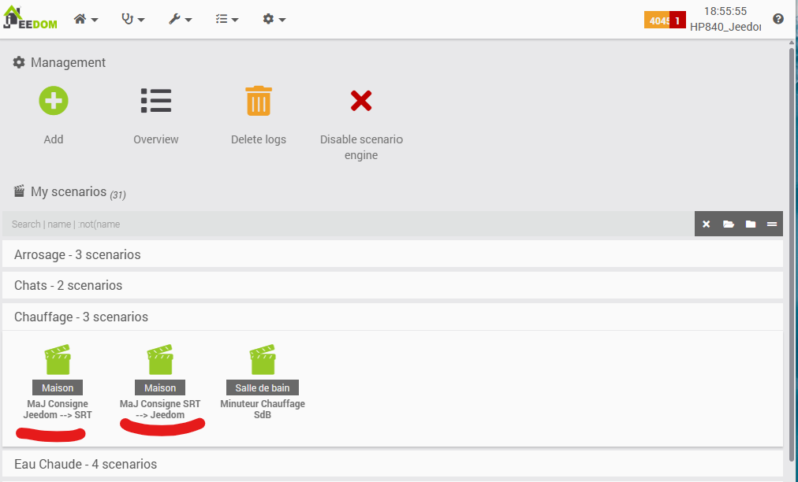Expand the Chats scenarios group
The image size is (798, 482).
click(69, 285)
